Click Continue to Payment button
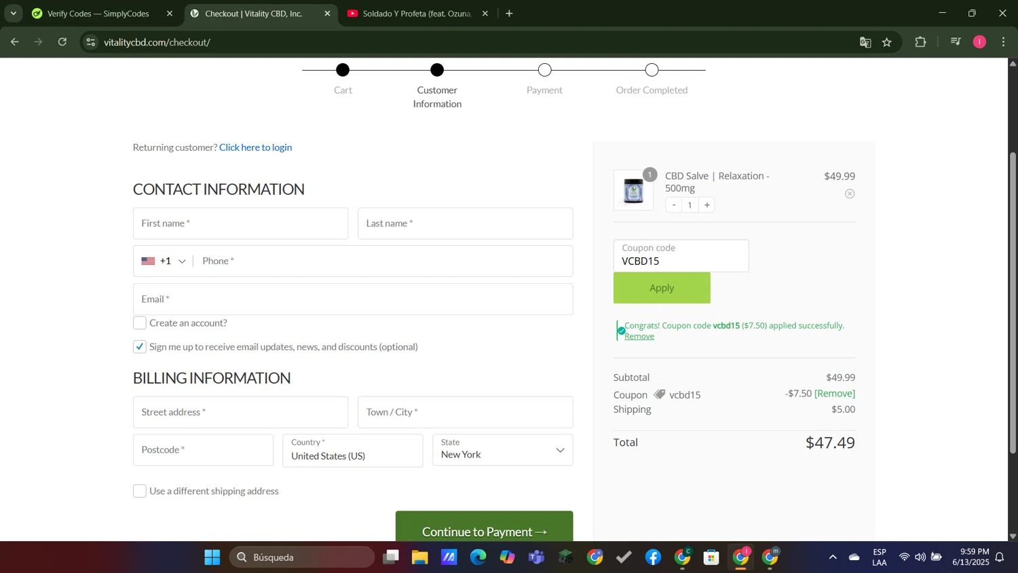Image resolution: width=1018 pixels, height=573 pixels. [484, 526]
